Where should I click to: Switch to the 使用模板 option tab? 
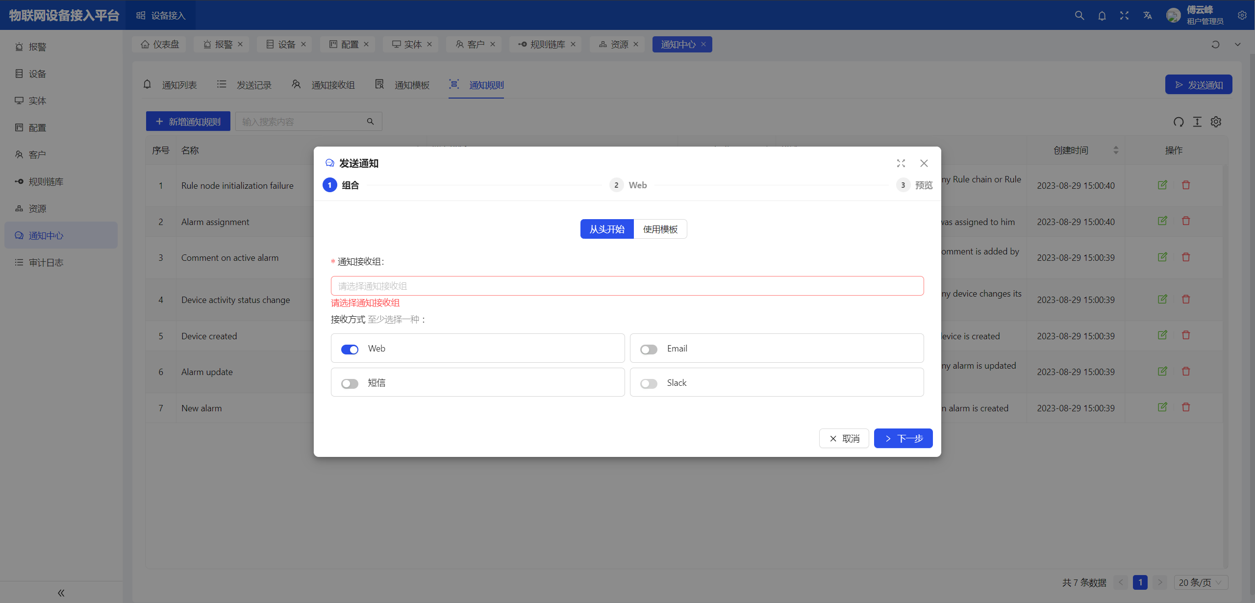tap(660, 229)
